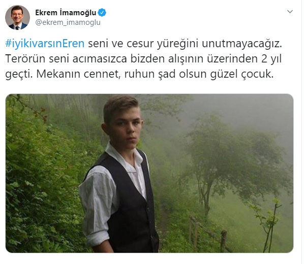Open the attached foggy forest photo

149,173
